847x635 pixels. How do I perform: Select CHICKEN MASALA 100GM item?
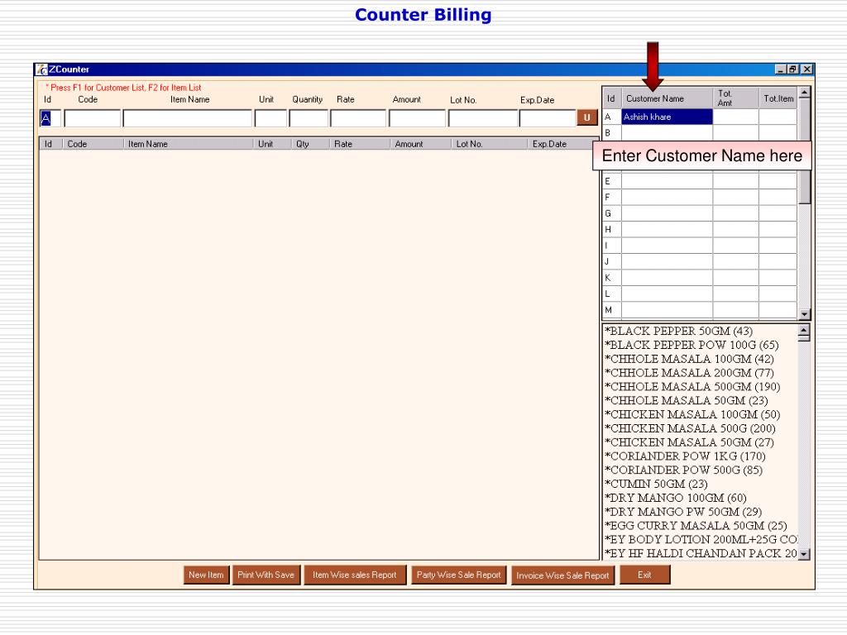[x=692, y=415]
